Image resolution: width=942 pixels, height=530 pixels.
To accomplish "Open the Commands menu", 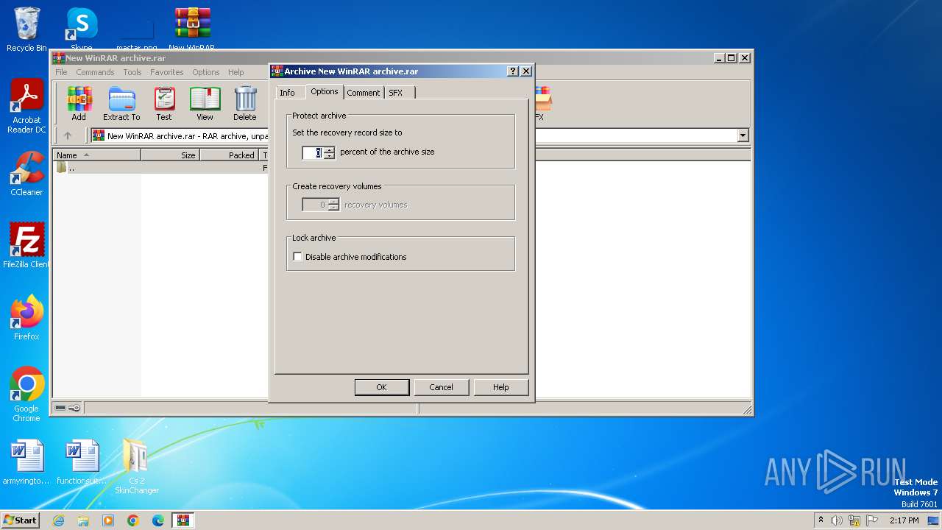I will coord(95,72).
